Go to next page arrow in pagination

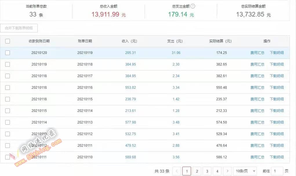tap(228, 171)
